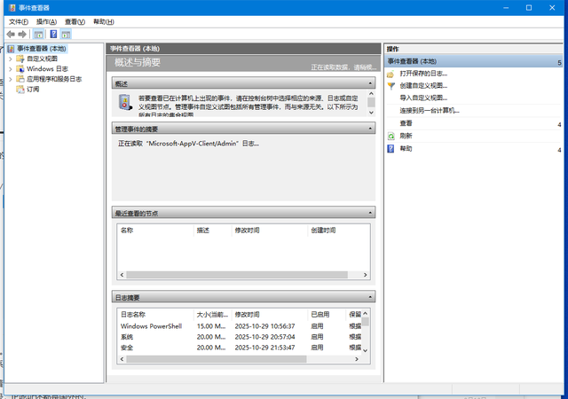Click the 概述 section up scroll arrow
This screenshot has height=399, width=568.
point(371,93)
